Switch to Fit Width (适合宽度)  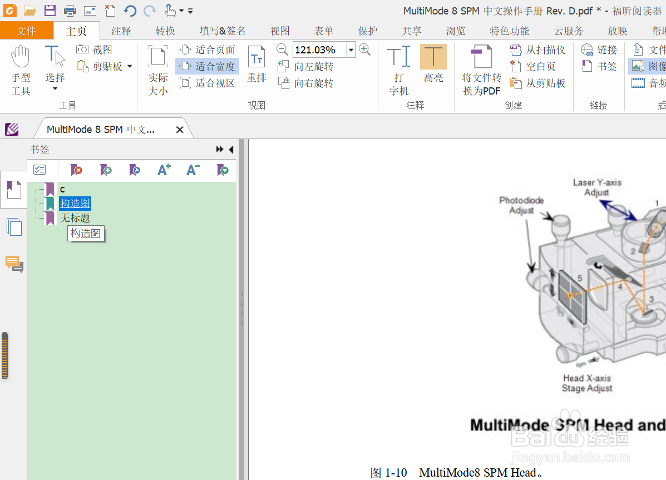[x=208, y=66]
